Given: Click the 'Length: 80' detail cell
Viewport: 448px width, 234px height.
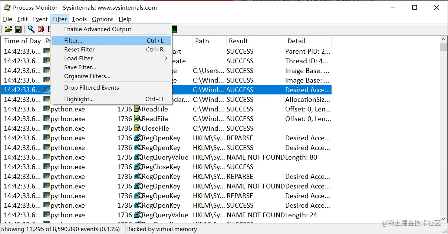Looking at the screenshot, I should point(301,157).
